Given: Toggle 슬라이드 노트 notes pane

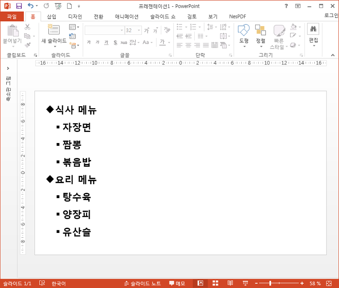Looking at the screenshot, I should pos(143,283).
